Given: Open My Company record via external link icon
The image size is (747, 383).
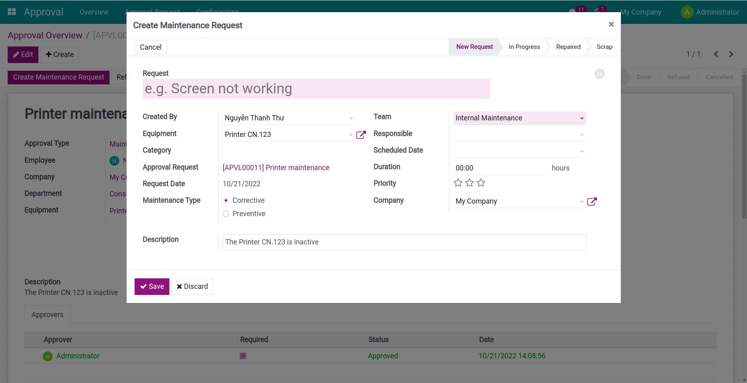Looking at the screenshot, I should [592, 201].
